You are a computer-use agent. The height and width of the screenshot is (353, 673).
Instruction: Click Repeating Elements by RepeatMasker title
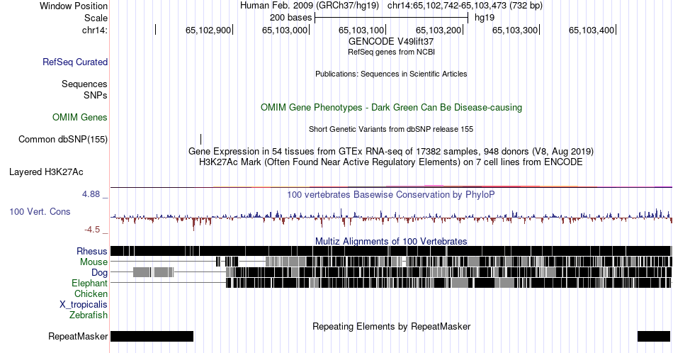pos(391,326)
